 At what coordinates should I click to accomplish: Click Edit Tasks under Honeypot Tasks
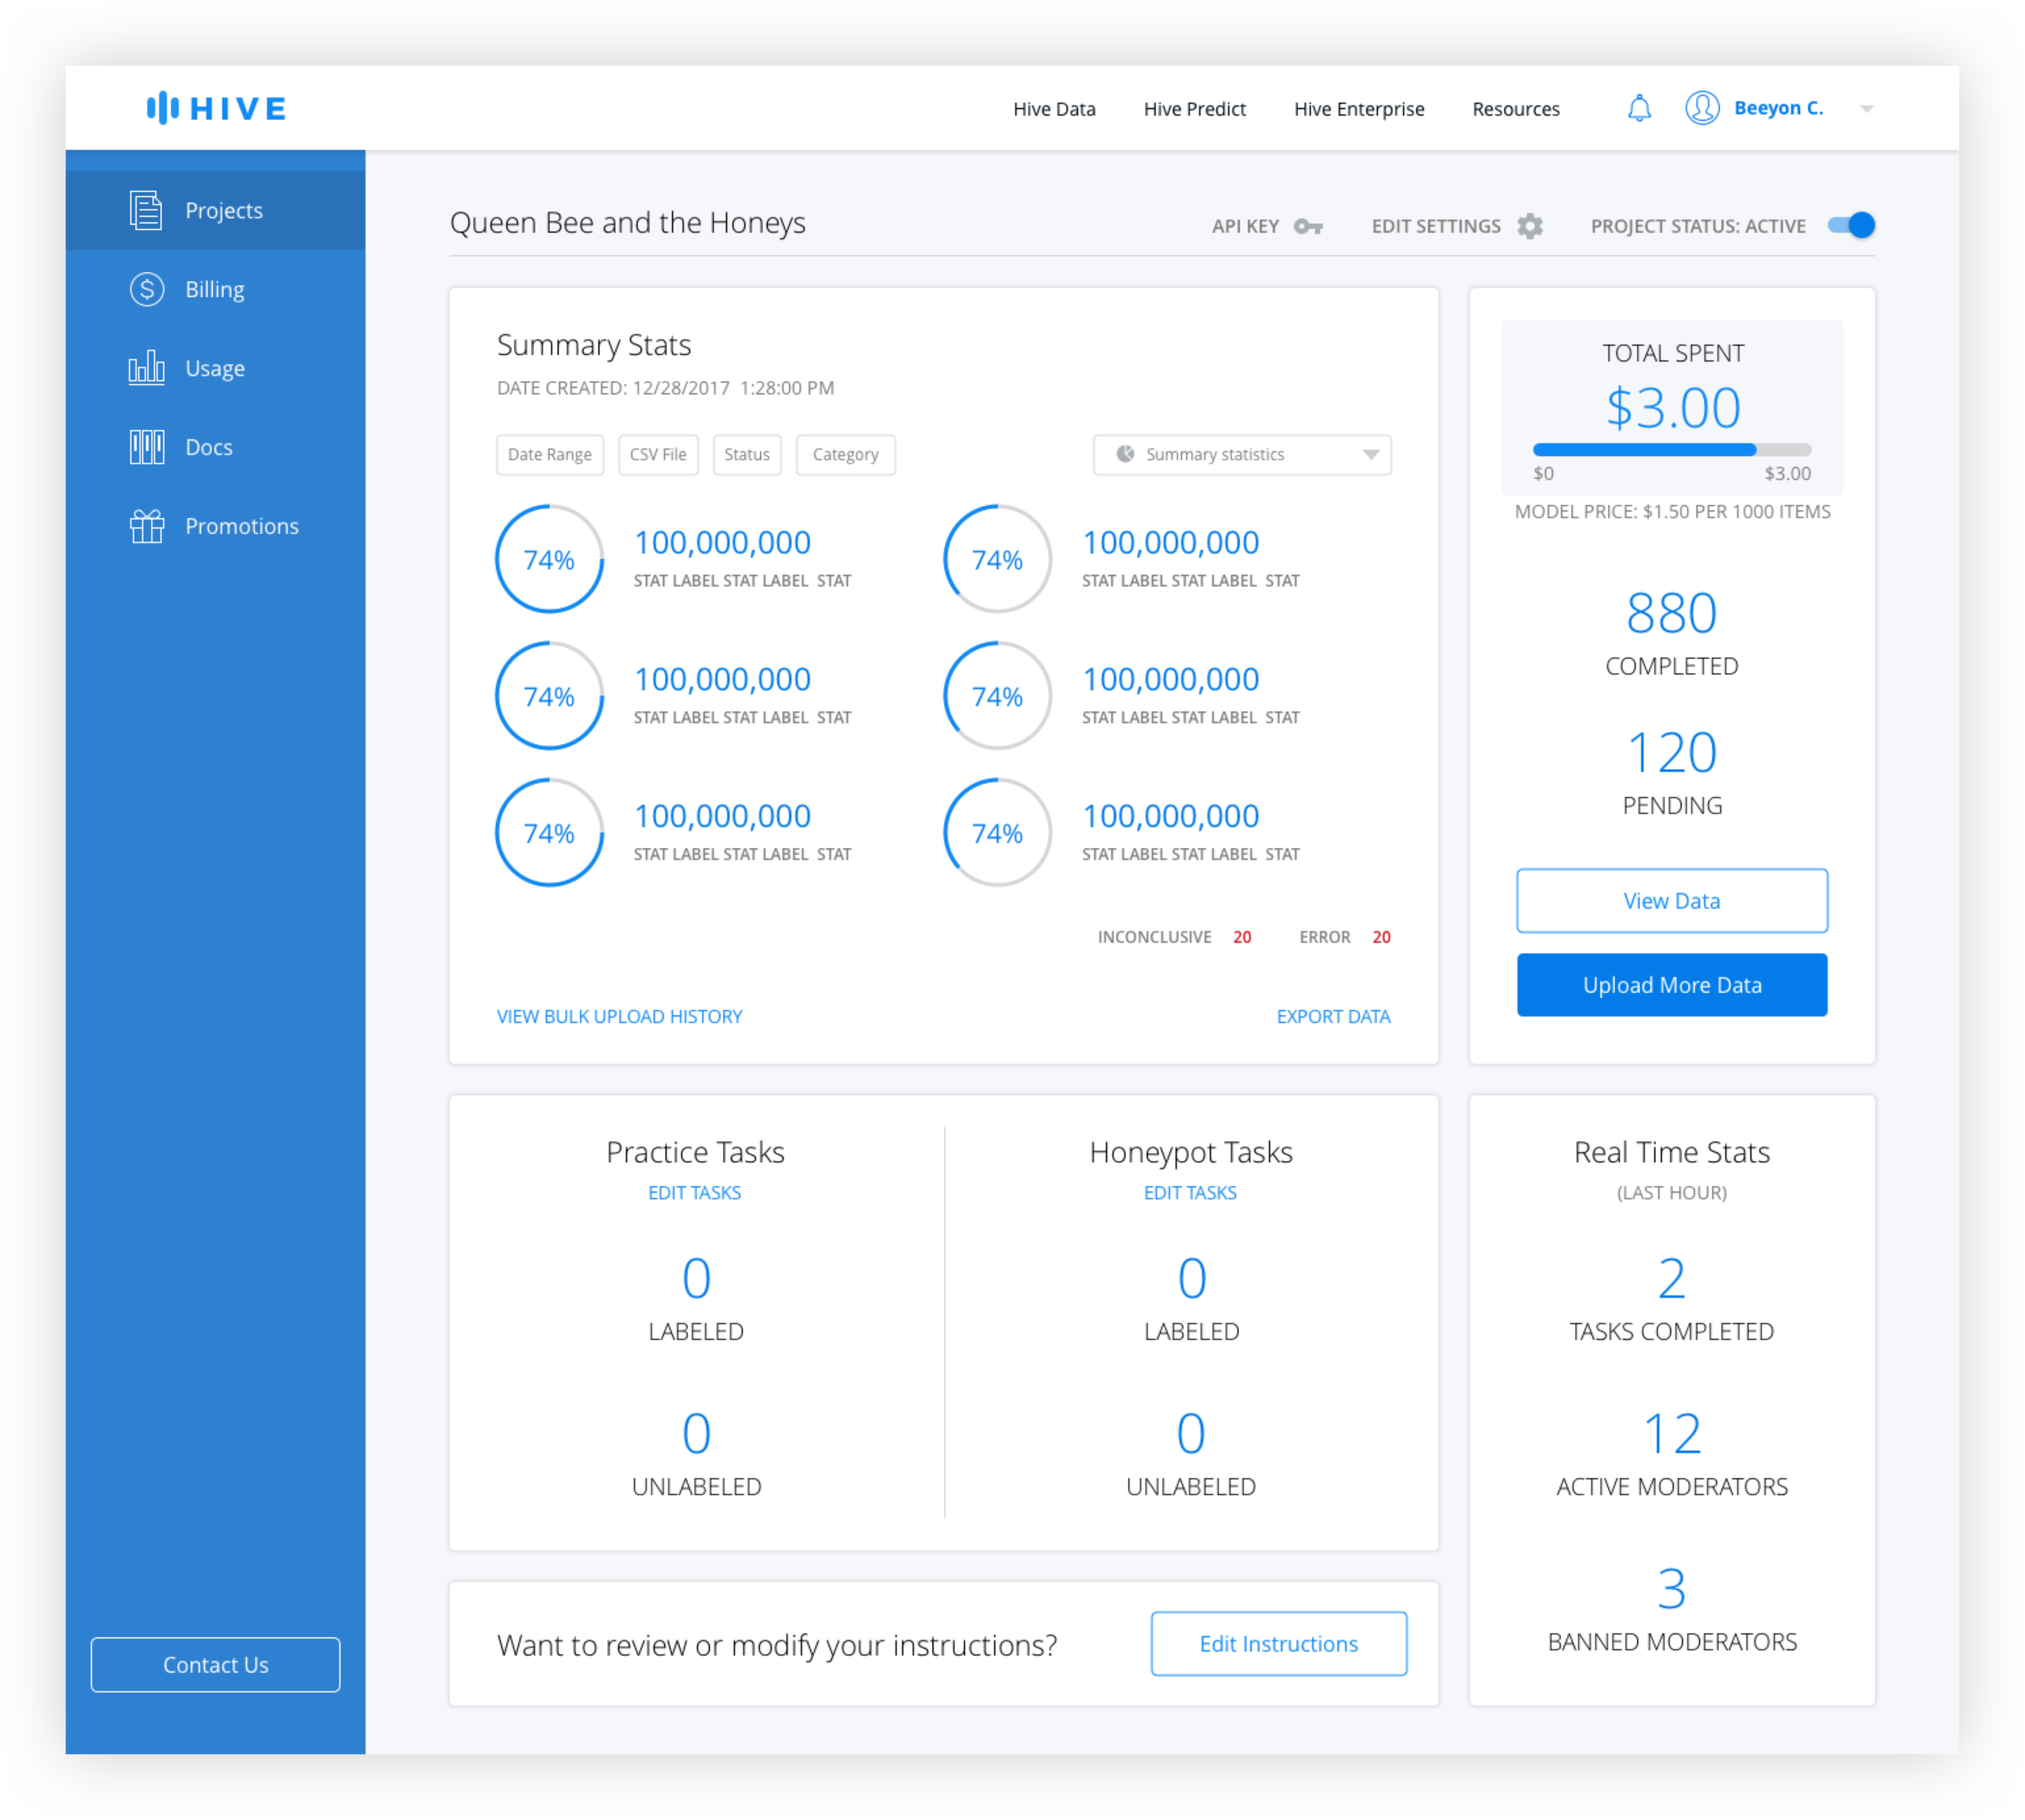click(x=1190, y=1192)
